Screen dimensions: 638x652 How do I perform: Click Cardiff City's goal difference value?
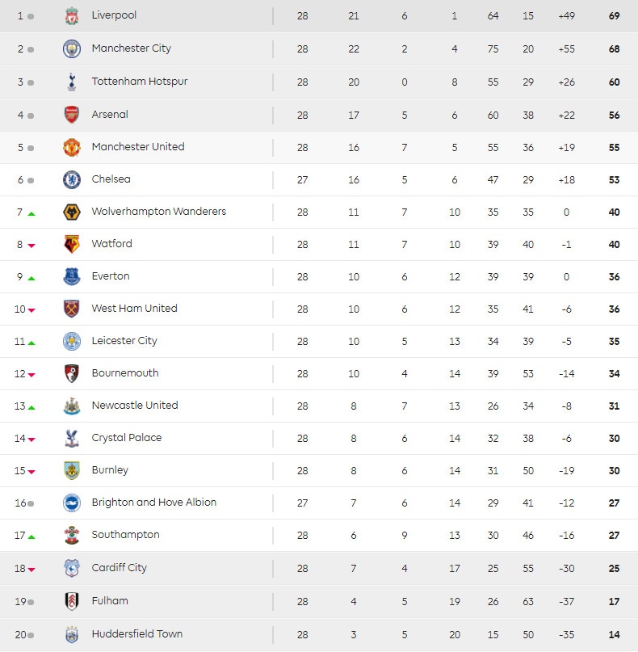tap(567, 568)
